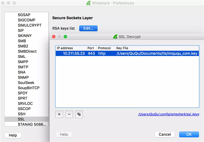Viewport: 204px width, 142px height.
Task: Close the SSL Decrypt dialog with red button
Action: point(54,37)
